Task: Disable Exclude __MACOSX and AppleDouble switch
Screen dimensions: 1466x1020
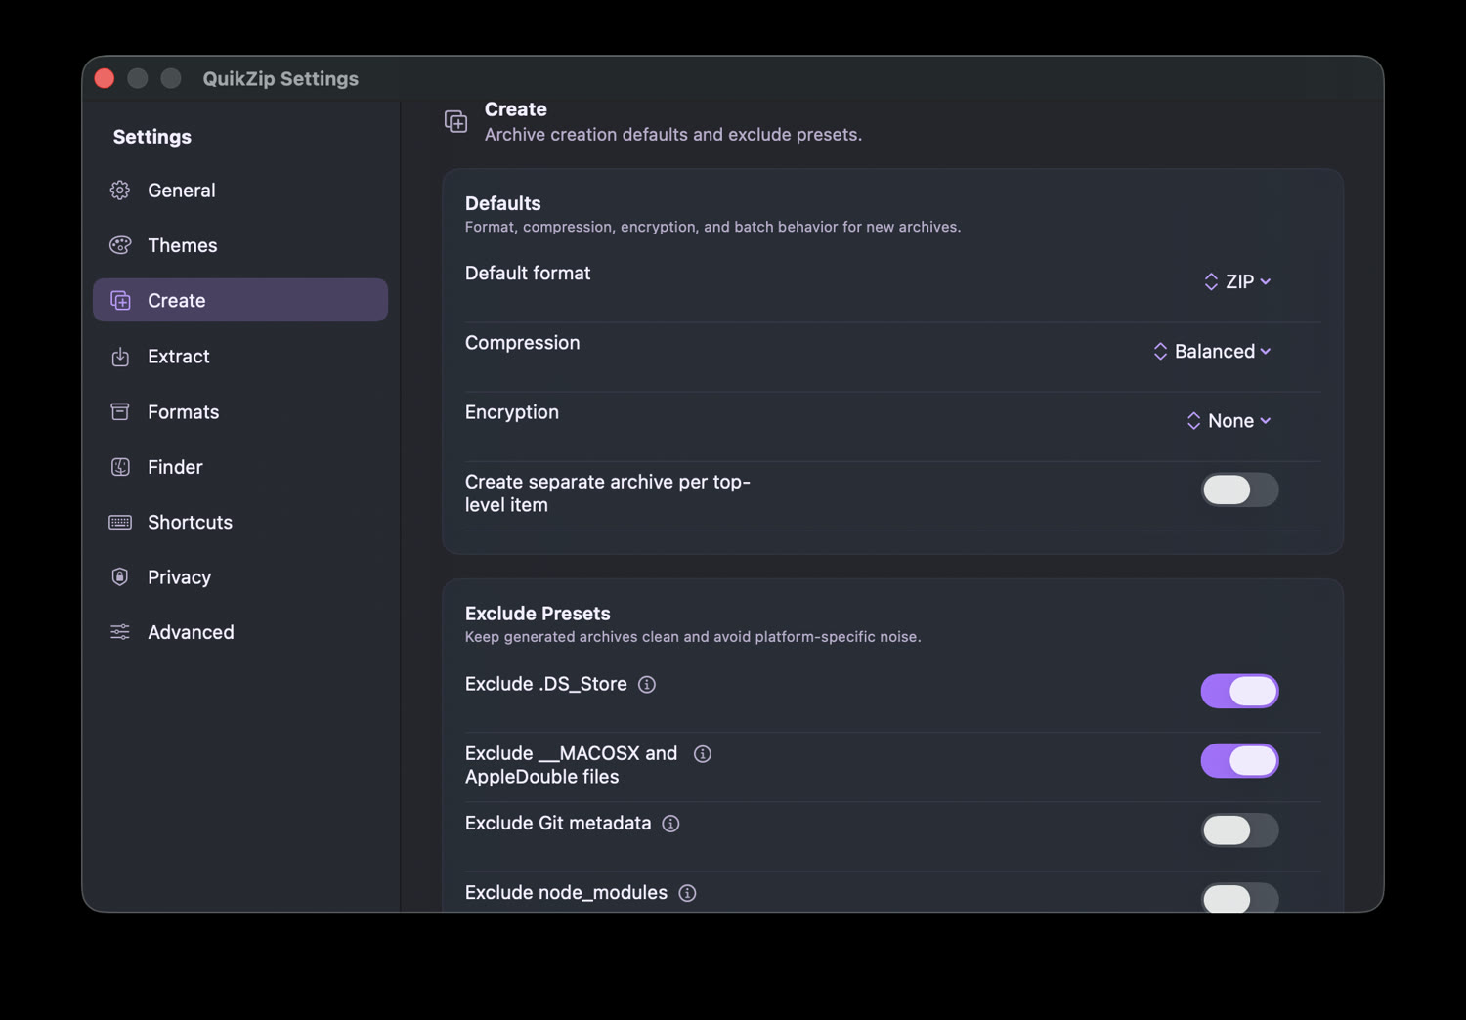Action: (1239, 761)
